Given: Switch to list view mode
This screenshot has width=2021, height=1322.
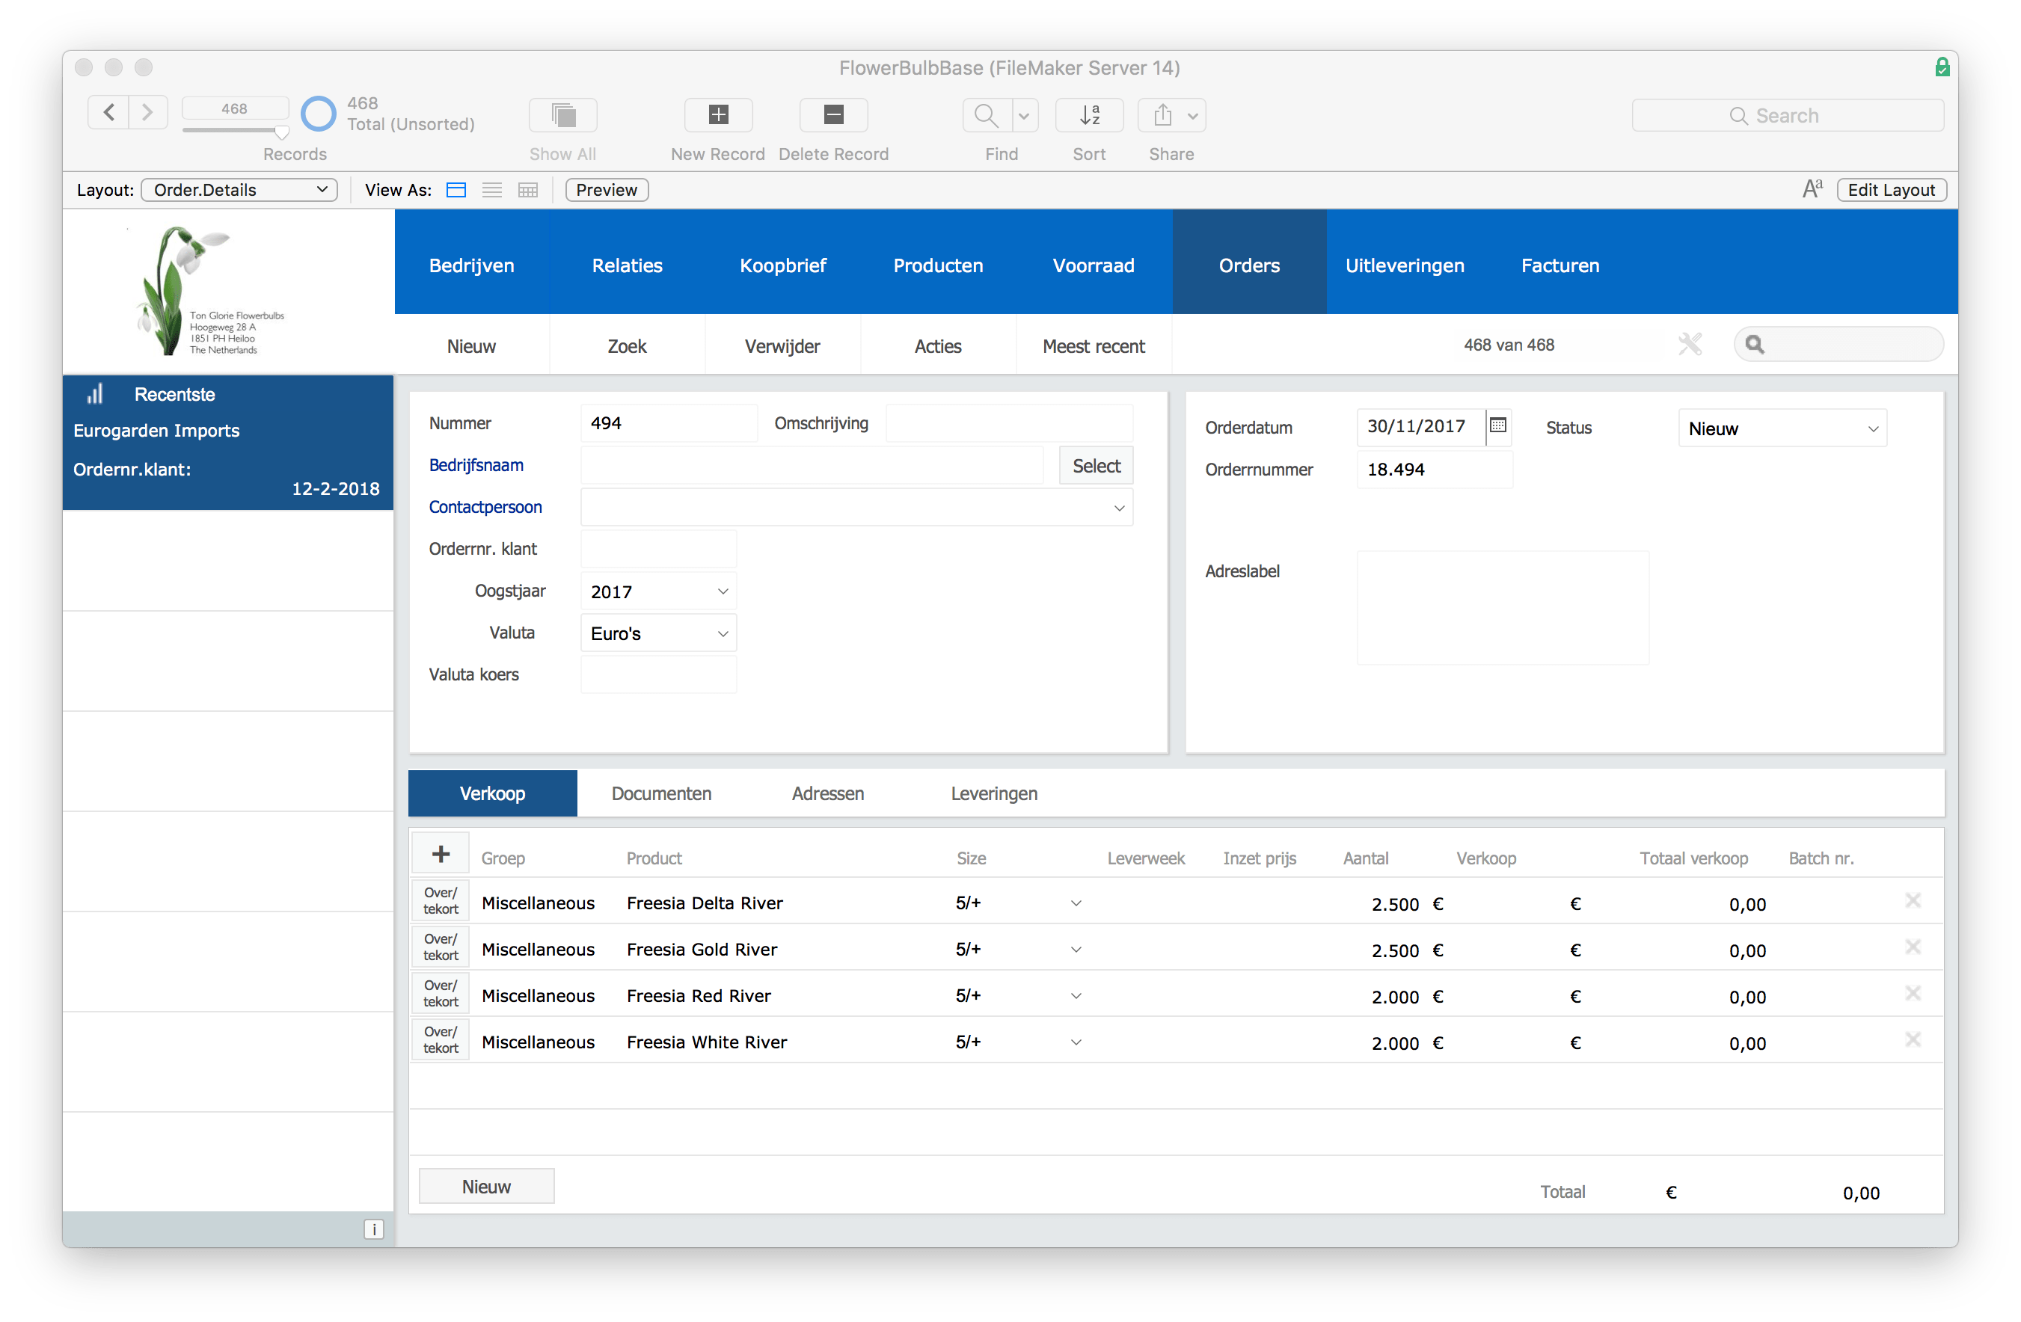Looking at the screenshot, I should [x=491, y=189].
